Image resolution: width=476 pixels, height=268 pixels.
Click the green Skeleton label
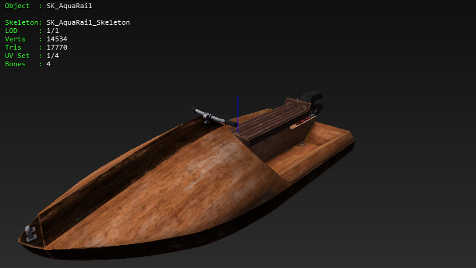[22, 22]
